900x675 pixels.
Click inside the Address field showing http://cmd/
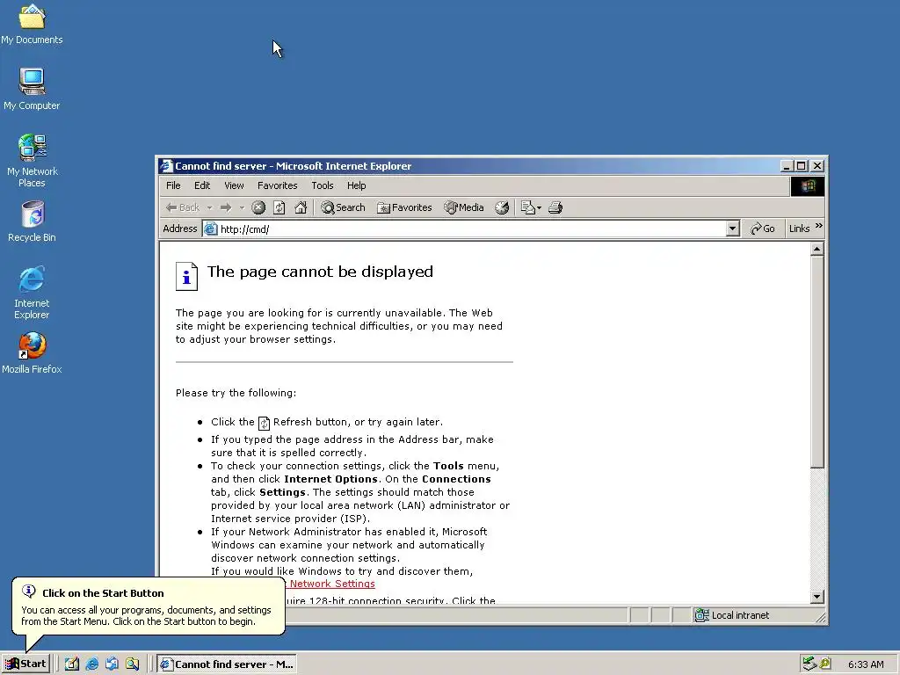point(471,229)
